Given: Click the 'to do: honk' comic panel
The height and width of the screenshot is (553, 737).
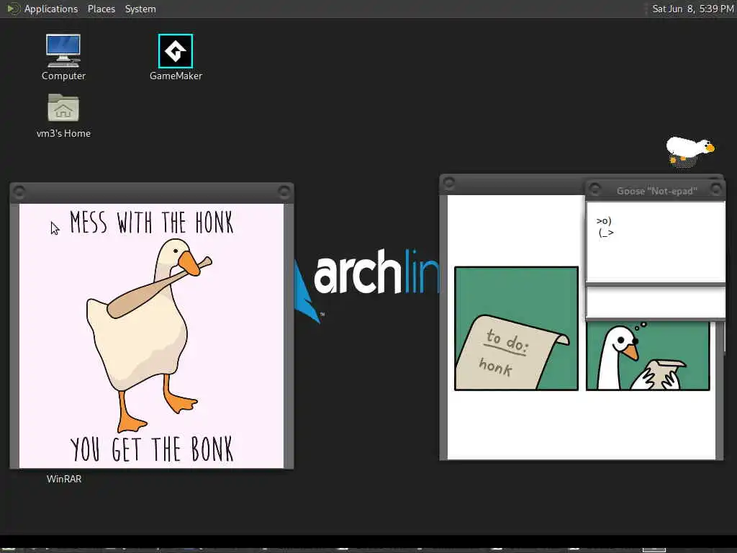Looking at the screenshot, I should pos(516,328).
